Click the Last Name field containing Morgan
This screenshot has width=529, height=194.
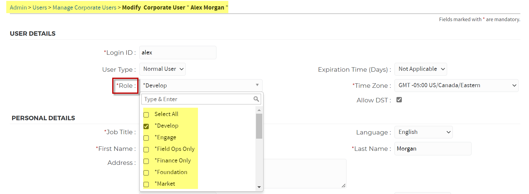pyautogui.click(x=433, y=148)
